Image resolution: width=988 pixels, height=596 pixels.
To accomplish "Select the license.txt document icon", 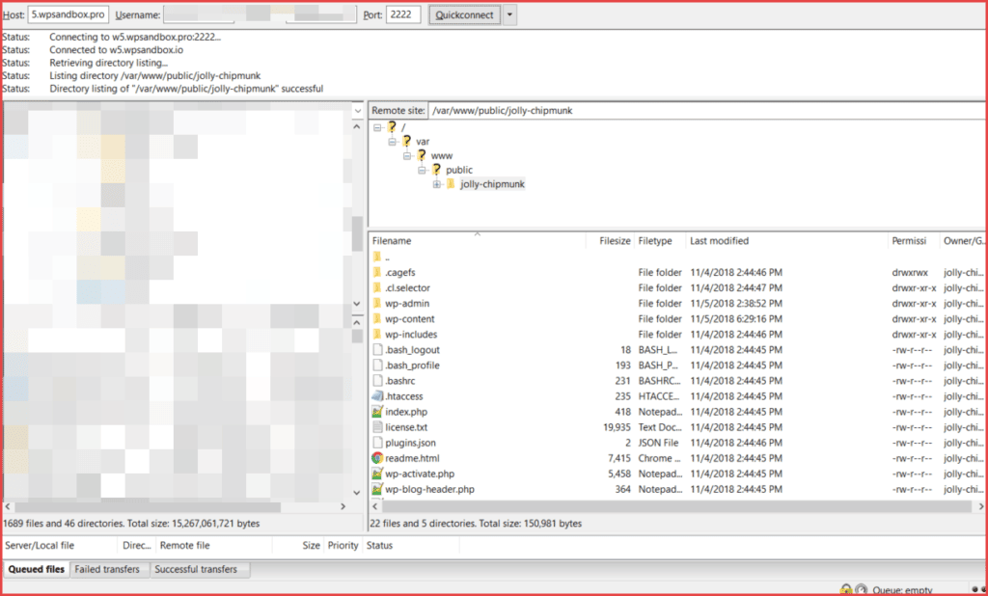I will click(x=377, y=427).
